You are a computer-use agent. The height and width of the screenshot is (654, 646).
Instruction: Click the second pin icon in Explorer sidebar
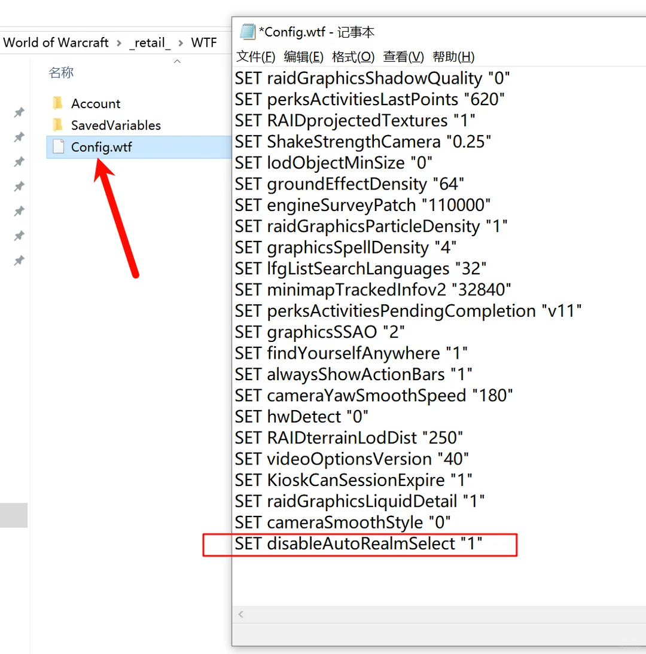coord(19,137)
